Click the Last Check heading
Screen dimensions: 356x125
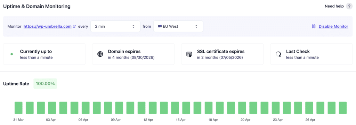[298, 52]
